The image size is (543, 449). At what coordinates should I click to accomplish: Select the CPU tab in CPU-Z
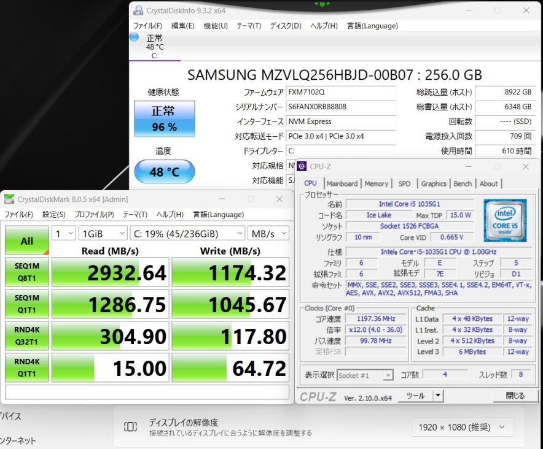click(x=310, y=183)
